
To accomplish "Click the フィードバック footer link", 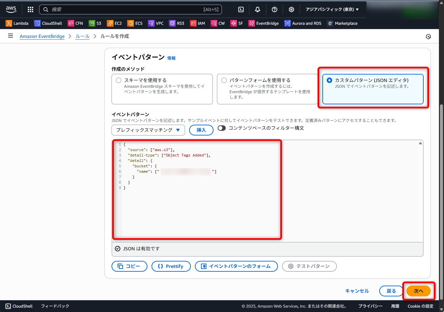I will click(55, 306).
